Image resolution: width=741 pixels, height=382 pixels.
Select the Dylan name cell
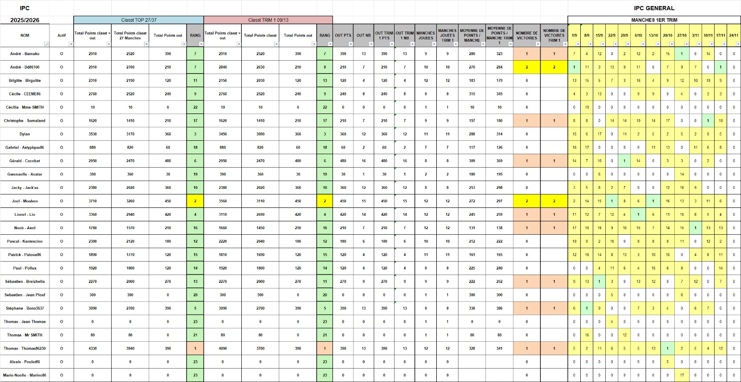click(25, 134)
